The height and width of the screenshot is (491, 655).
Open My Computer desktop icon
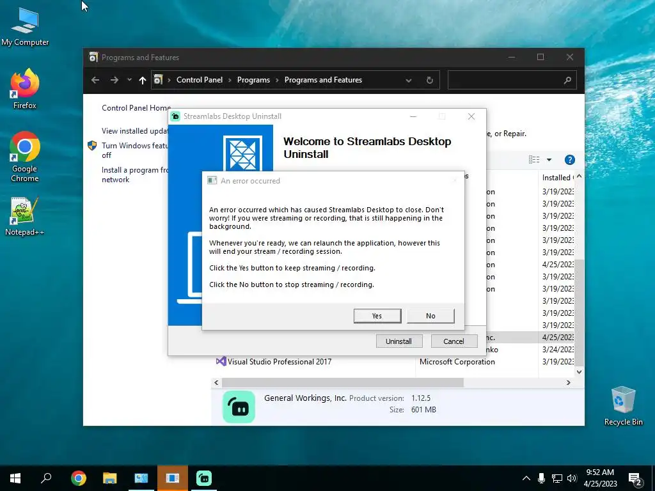[x=25, y=27]
